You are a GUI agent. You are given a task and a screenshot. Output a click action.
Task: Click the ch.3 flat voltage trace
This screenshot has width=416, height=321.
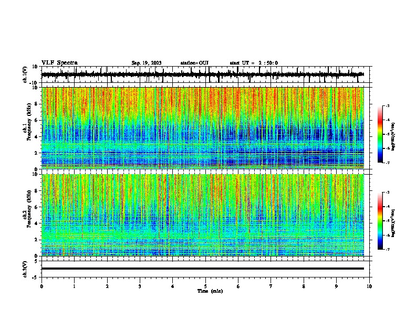coord(203,269)
